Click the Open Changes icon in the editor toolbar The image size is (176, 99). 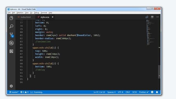[147, 17]
